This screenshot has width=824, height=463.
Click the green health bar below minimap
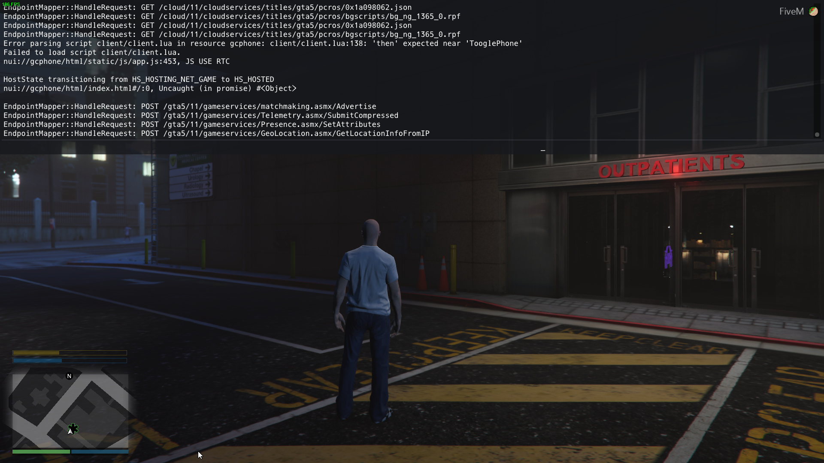click(41, 451)
